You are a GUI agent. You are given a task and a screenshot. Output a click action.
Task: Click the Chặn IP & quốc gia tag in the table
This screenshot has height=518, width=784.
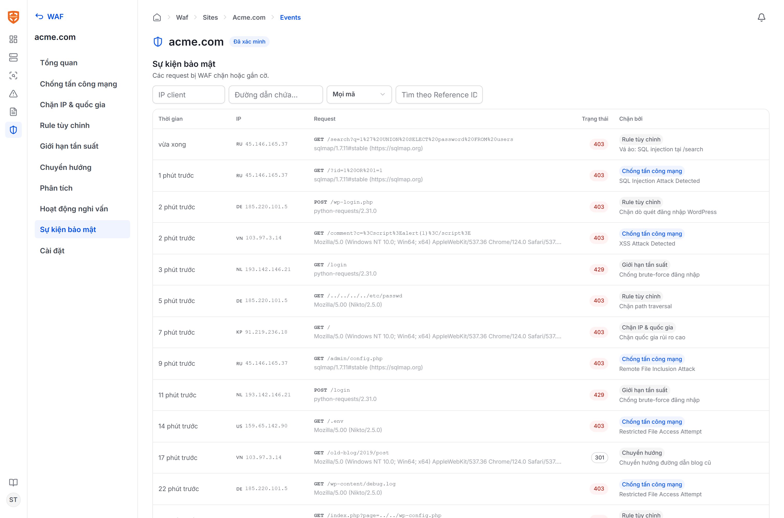point(647,327)
